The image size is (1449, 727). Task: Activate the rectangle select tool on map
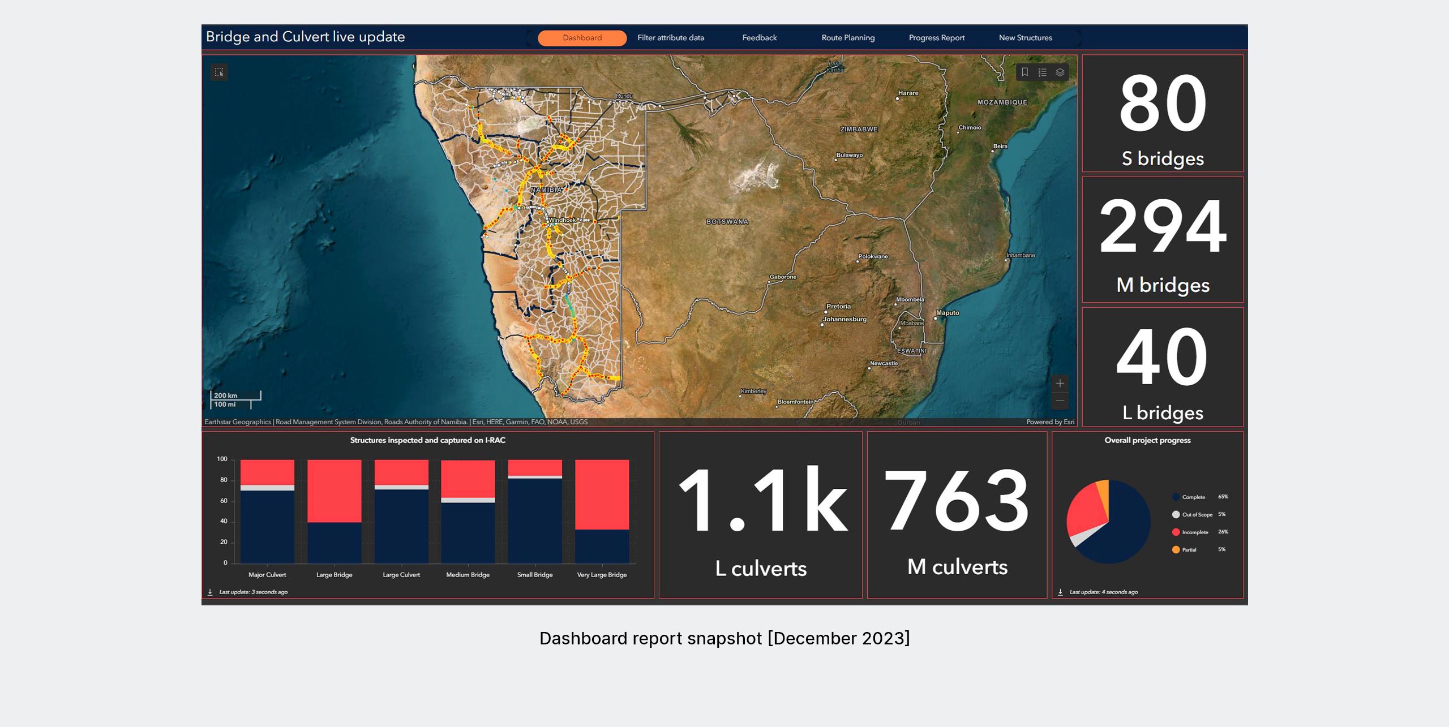tap(219, 72)
